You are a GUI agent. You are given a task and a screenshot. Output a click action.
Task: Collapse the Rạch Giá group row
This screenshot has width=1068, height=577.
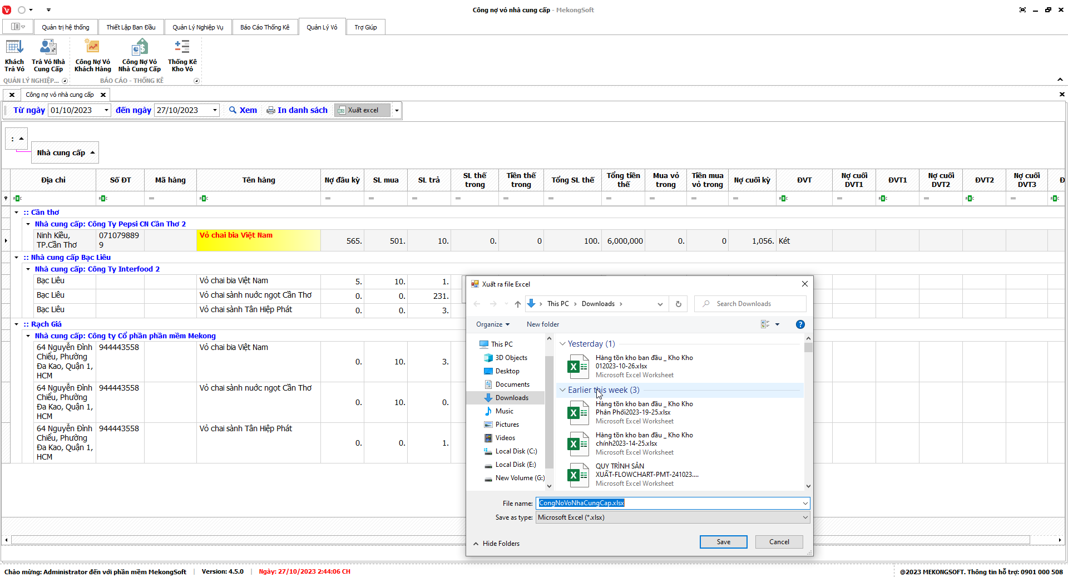[17, 324]
